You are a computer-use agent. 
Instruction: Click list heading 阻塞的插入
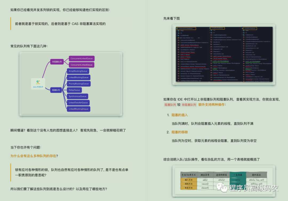180,115
